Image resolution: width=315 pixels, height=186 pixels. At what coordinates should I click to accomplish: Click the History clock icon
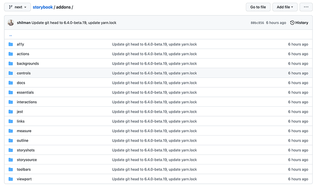(x=292, y=23)
